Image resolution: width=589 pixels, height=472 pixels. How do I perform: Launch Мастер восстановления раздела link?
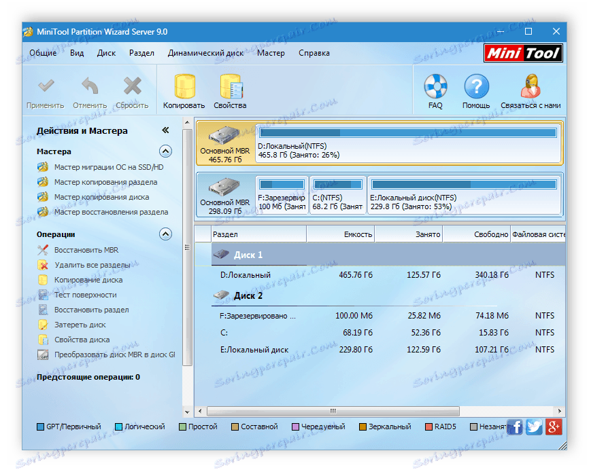(x=111, y=212)
